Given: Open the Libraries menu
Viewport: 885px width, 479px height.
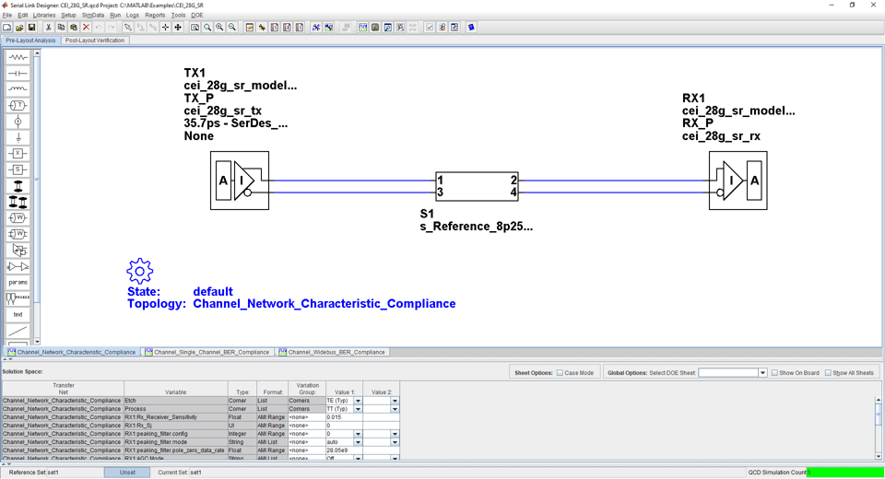Looking at the screenshot, I should click(x=44, y=16).
